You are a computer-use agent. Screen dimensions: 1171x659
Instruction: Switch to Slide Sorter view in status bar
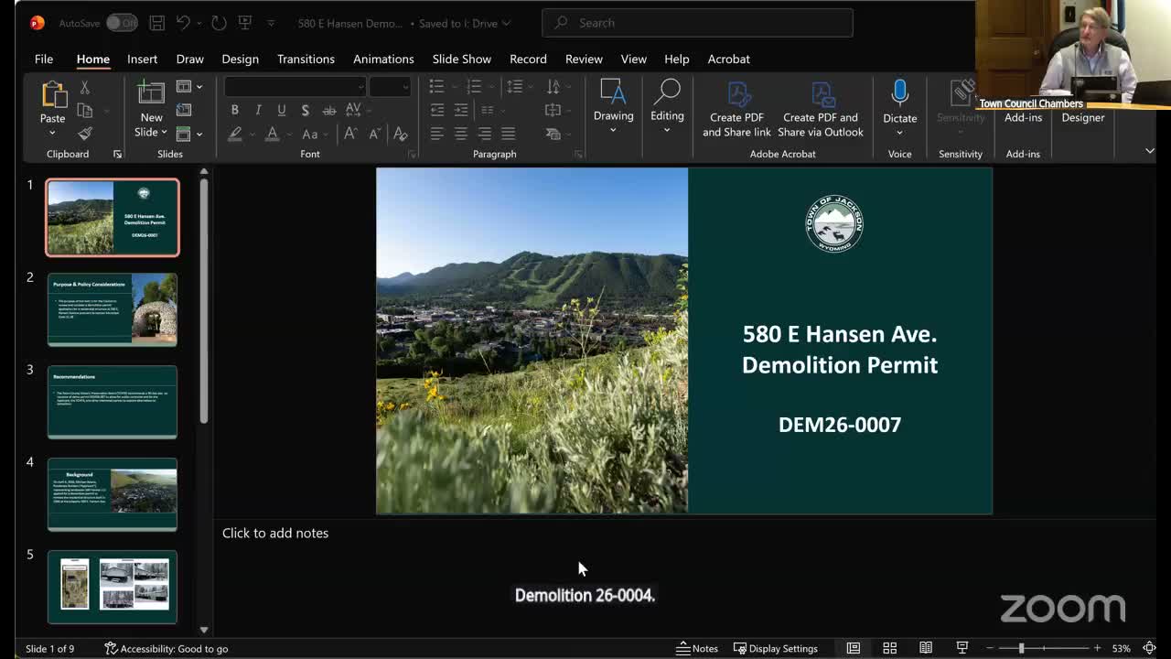pyautogui.click(x=889, y=648)
